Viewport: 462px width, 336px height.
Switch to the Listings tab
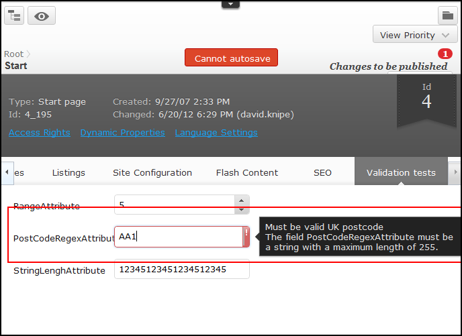point(68,173)
